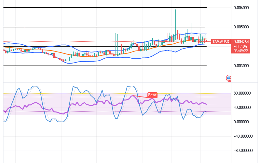Click the 03:49:22 countdown timer
Image resolution: width=261 pixels, height=163 pixels.
[241, 51]
